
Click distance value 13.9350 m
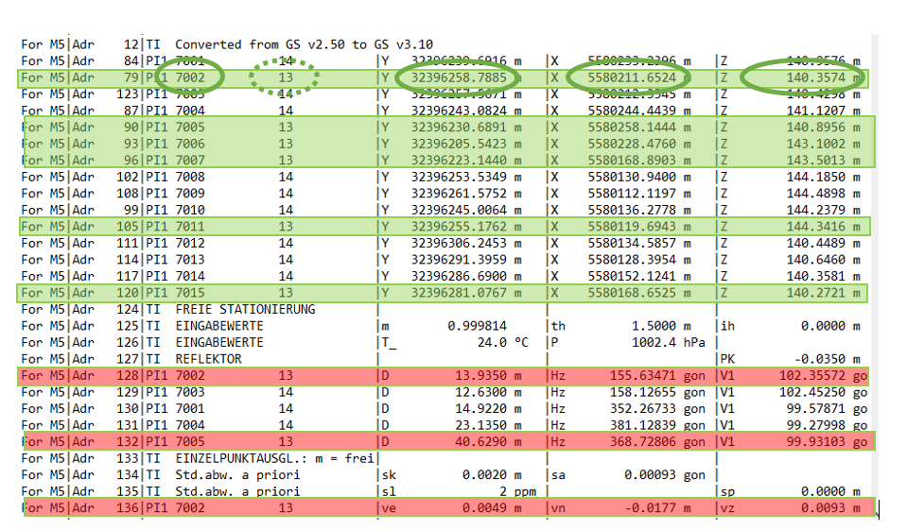488,376
